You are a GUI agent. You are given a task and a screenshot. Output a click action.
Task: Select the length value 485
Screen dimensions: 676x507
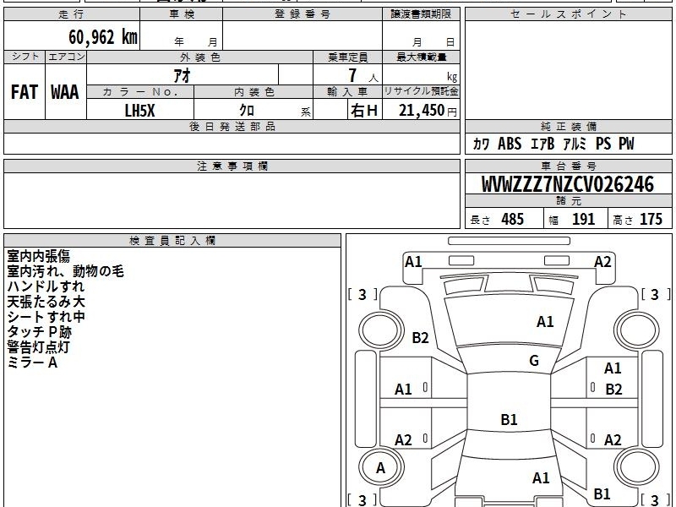513,219
